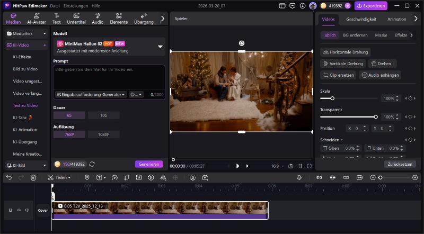Open the Datei menu

pyautogui.click(x=55, y=6)
